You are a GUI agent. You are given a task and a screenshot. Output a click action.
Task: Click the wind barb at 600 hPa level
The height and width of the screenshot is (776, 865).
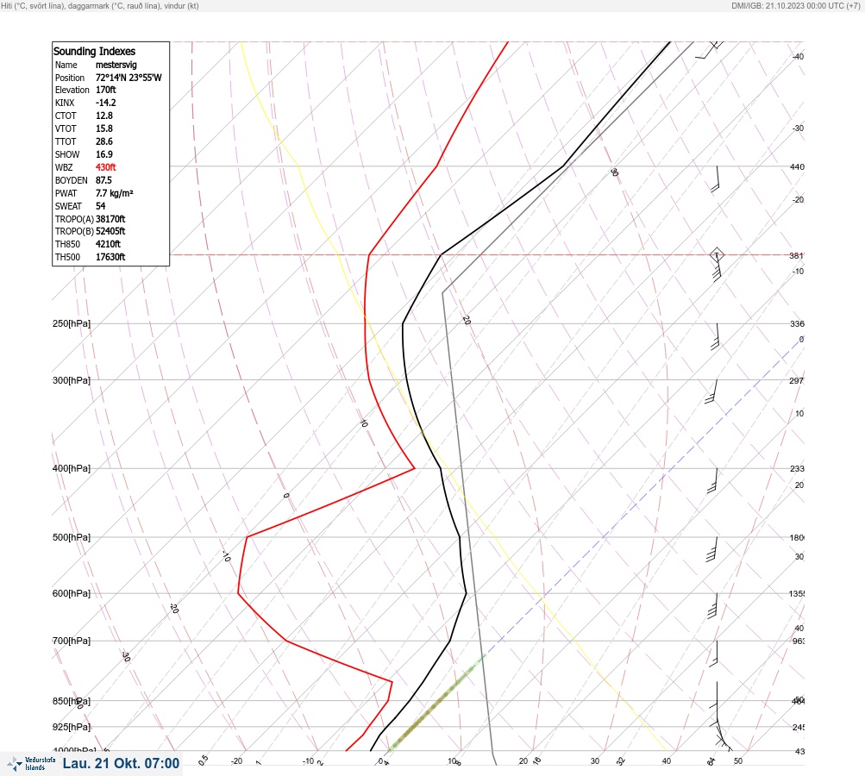click(712, 605)
